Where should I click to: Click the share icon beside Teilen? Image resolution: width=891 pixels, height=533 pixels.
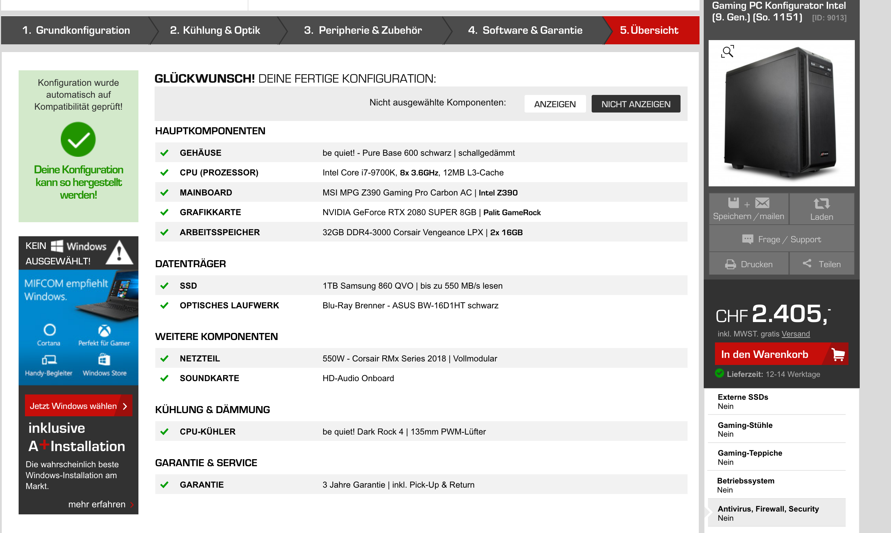807,263
